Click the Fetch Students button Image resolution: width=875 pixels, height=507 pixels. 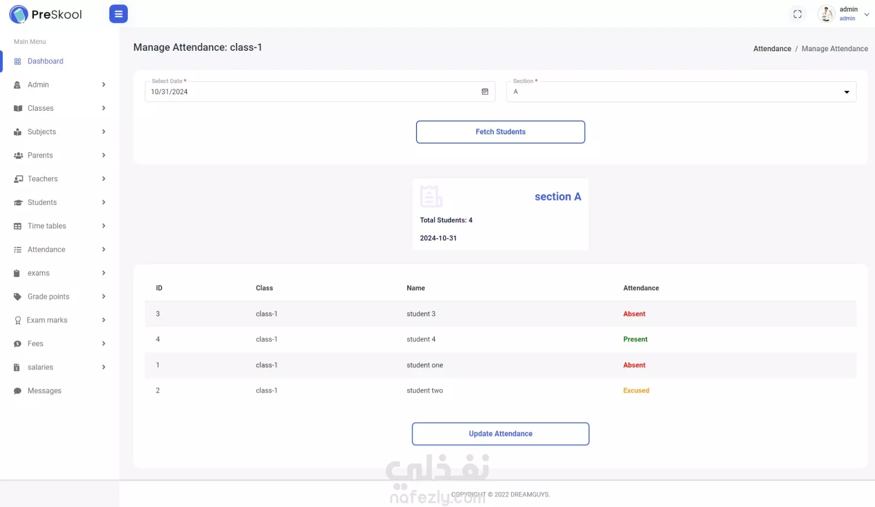(500, 132)
